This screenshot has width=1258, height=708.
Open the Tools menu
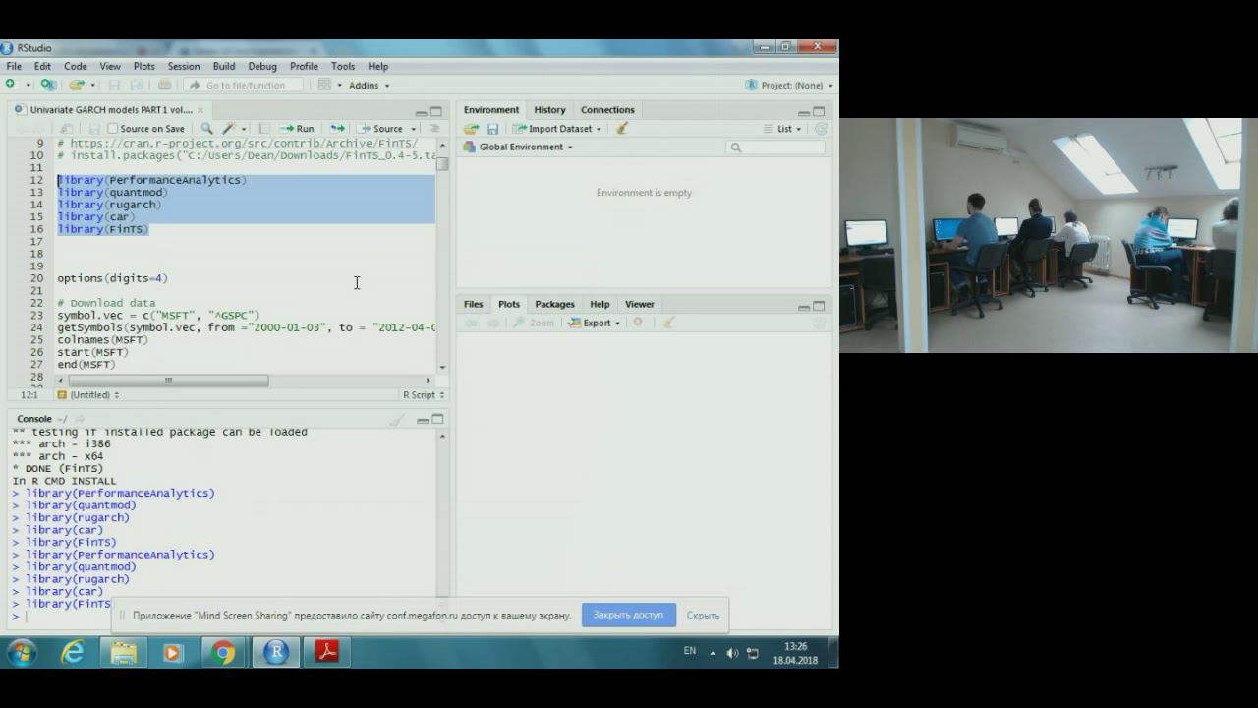[x=343, y=66]
